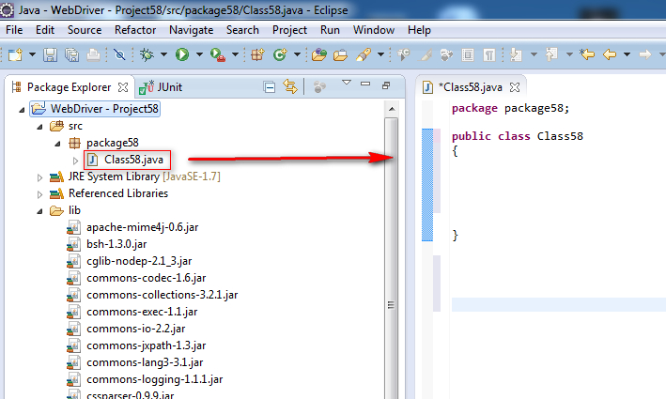
Task: Click the Forward navigation arrow icon
Action: click(x=644, y=54)
